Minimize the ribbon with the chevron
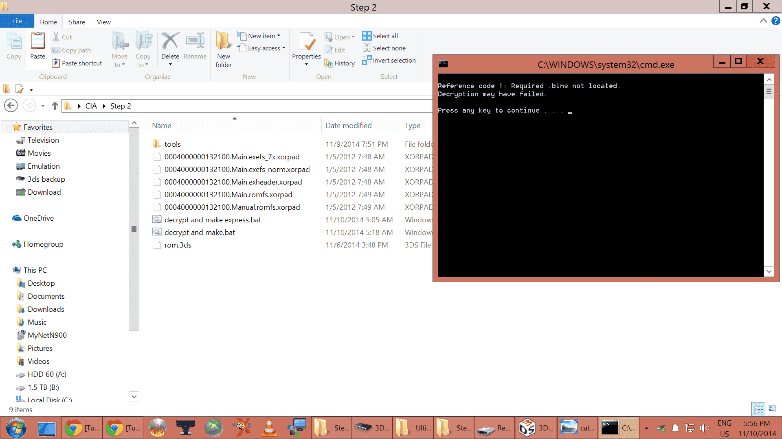The height and width of the screenshot is (439, 782). pos(764,21)
